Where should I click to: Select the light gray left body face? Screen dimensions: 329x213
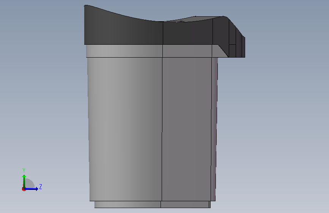[x=125, y=129]
